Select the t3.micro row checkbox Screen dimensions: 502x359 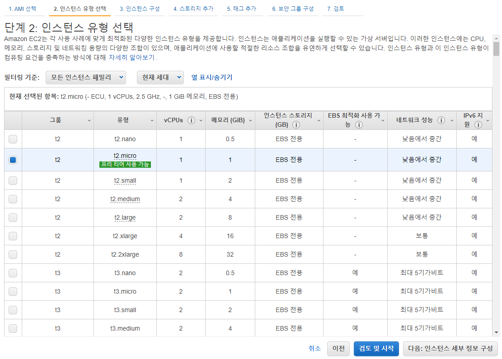click(13, 291)
